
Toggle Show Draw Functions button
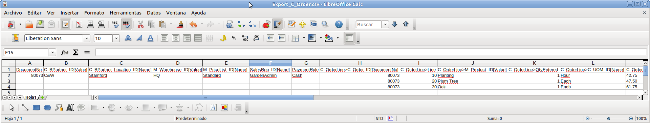[x=278, y=24]
